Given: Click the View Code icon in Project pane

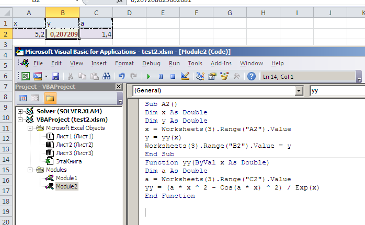Looking at the screenshot, I should (x=23, y=98).
